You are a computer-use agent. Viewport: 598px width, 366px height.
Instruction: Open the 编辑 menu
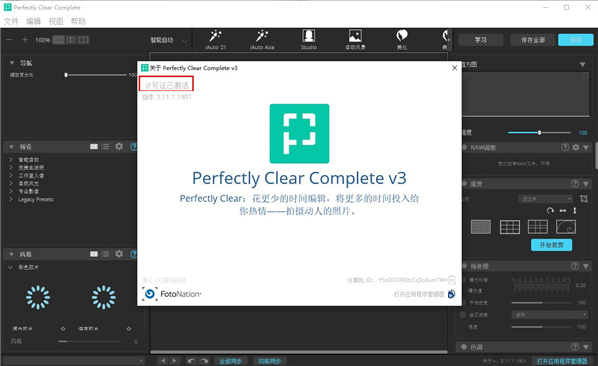click(x=33, y=21)
